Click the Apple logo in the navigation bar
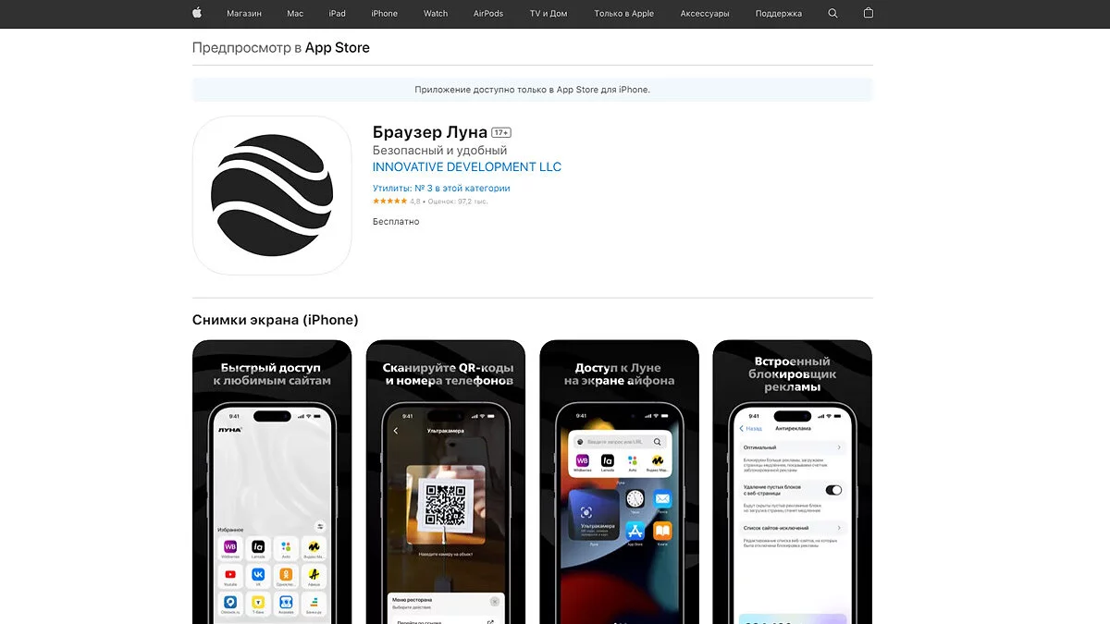 pyautogui.click(x=197, y=13)
